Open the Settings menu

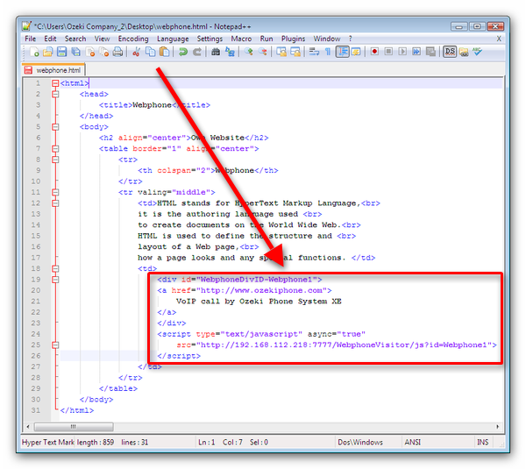tap(210, 39)
